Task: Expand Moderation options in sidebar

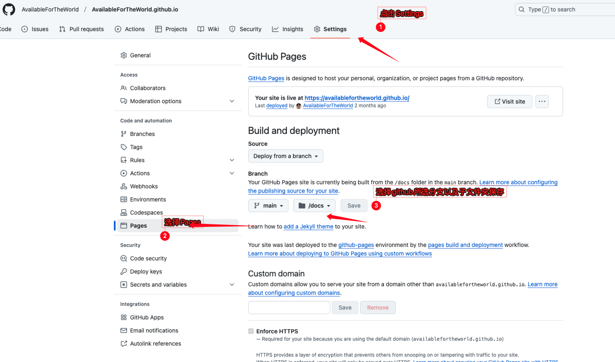Action: point(232,101)
